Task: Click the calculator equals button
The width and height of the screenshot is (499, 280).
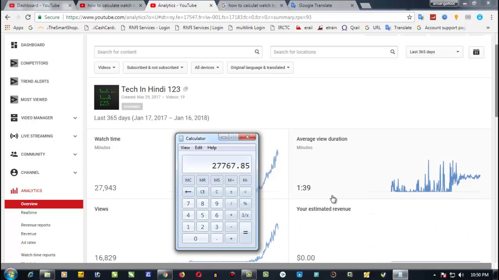Action: pyautogui.click(x=245, y=233)
